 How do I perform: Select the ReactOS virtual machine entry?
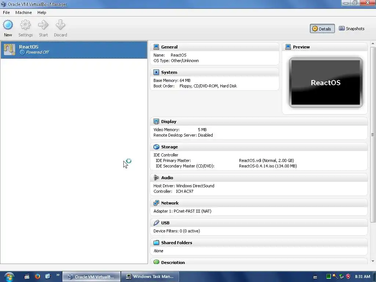pyautogui.click(x=74, y=50)
